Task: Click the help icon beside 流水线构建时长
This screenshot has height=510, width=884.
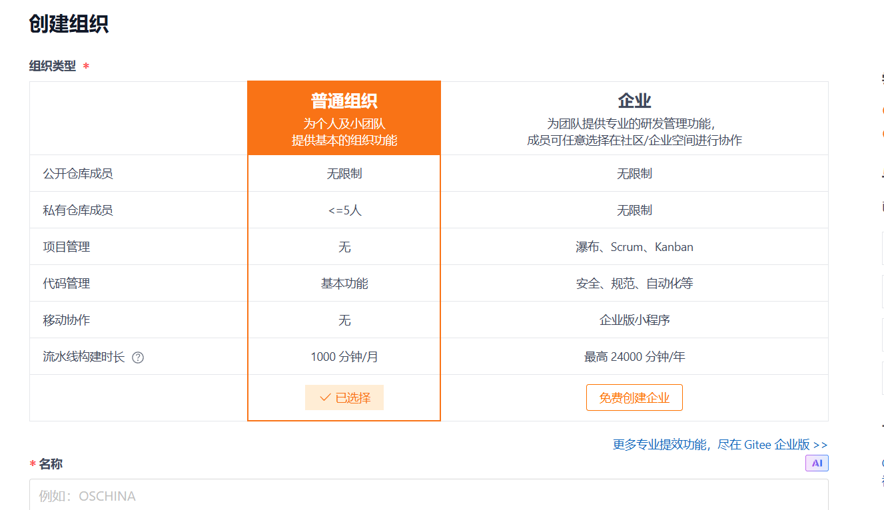Action: [138, 358]
